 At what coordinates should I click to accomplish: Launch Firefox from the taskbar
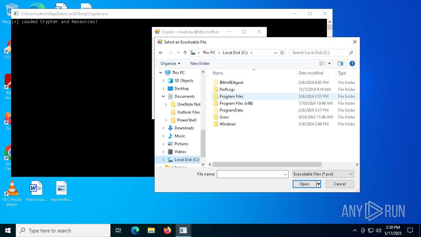tap(167, 230)
